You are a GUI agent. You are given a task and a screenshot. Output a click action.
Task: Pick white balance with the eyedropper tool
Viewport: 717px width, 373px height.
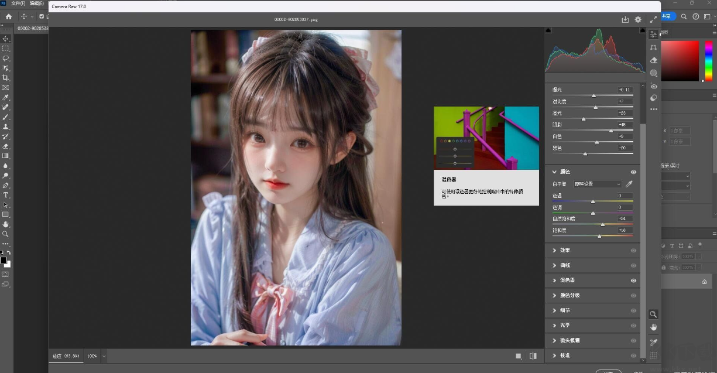click(x=629, y=184)
